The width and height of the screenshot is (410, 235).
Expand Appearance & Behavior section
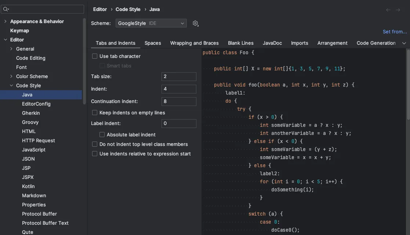6,22
